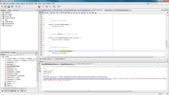
Task: Toggle Show Non-Public Members filter in Navigator
Action: coord(12,91)
